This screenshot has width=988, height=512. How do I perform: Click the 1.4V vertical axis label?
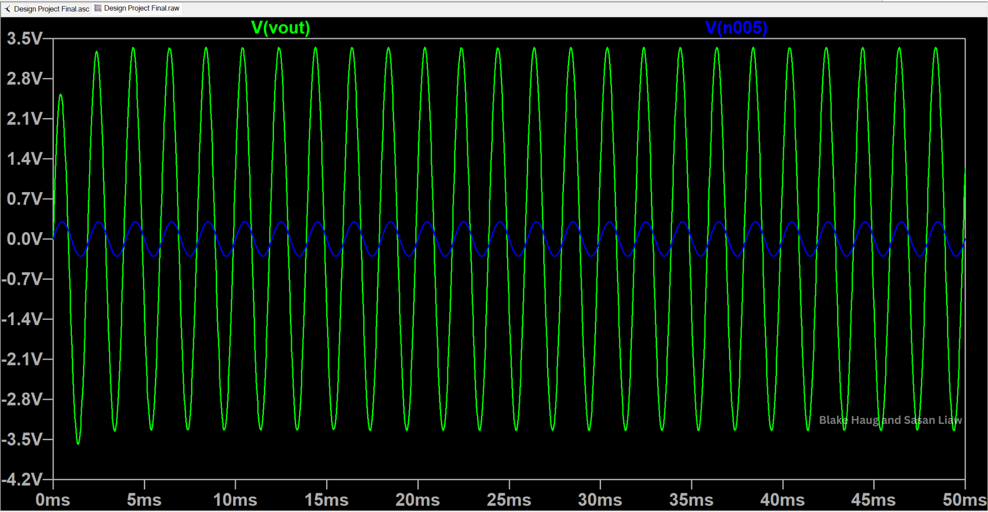(x=24, y=159)
